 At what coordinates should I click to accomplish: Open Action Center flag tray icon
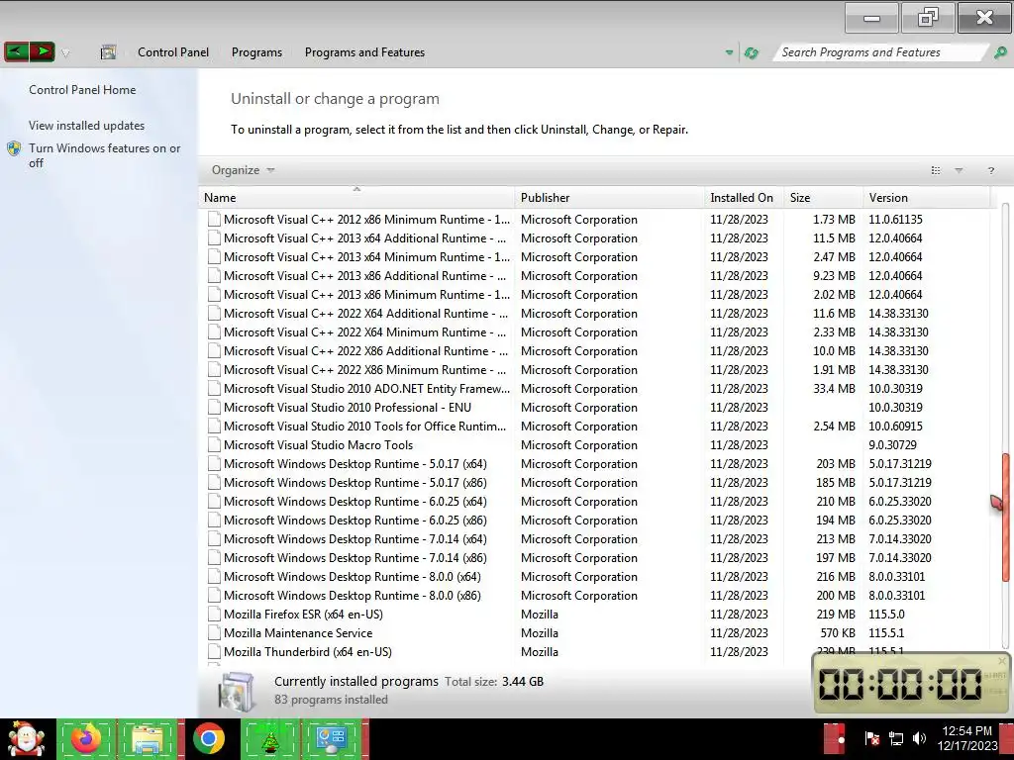[871, 738]
